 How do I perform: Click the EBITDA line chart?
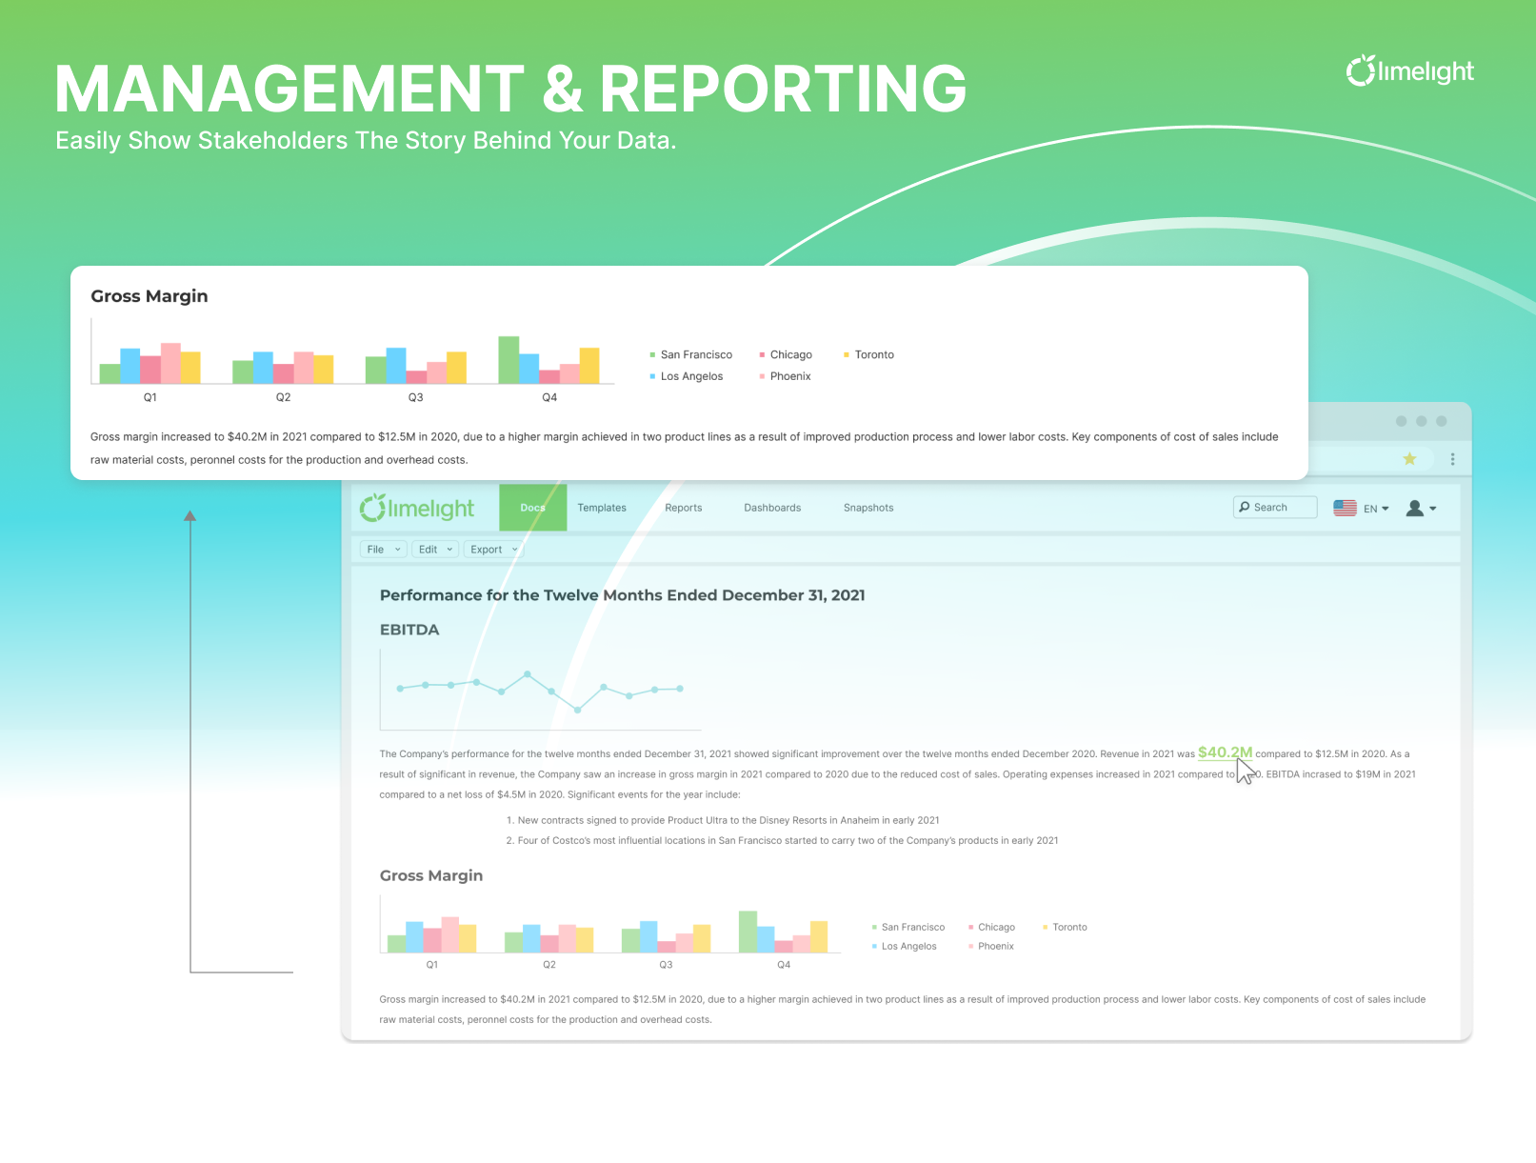[540, 690]
